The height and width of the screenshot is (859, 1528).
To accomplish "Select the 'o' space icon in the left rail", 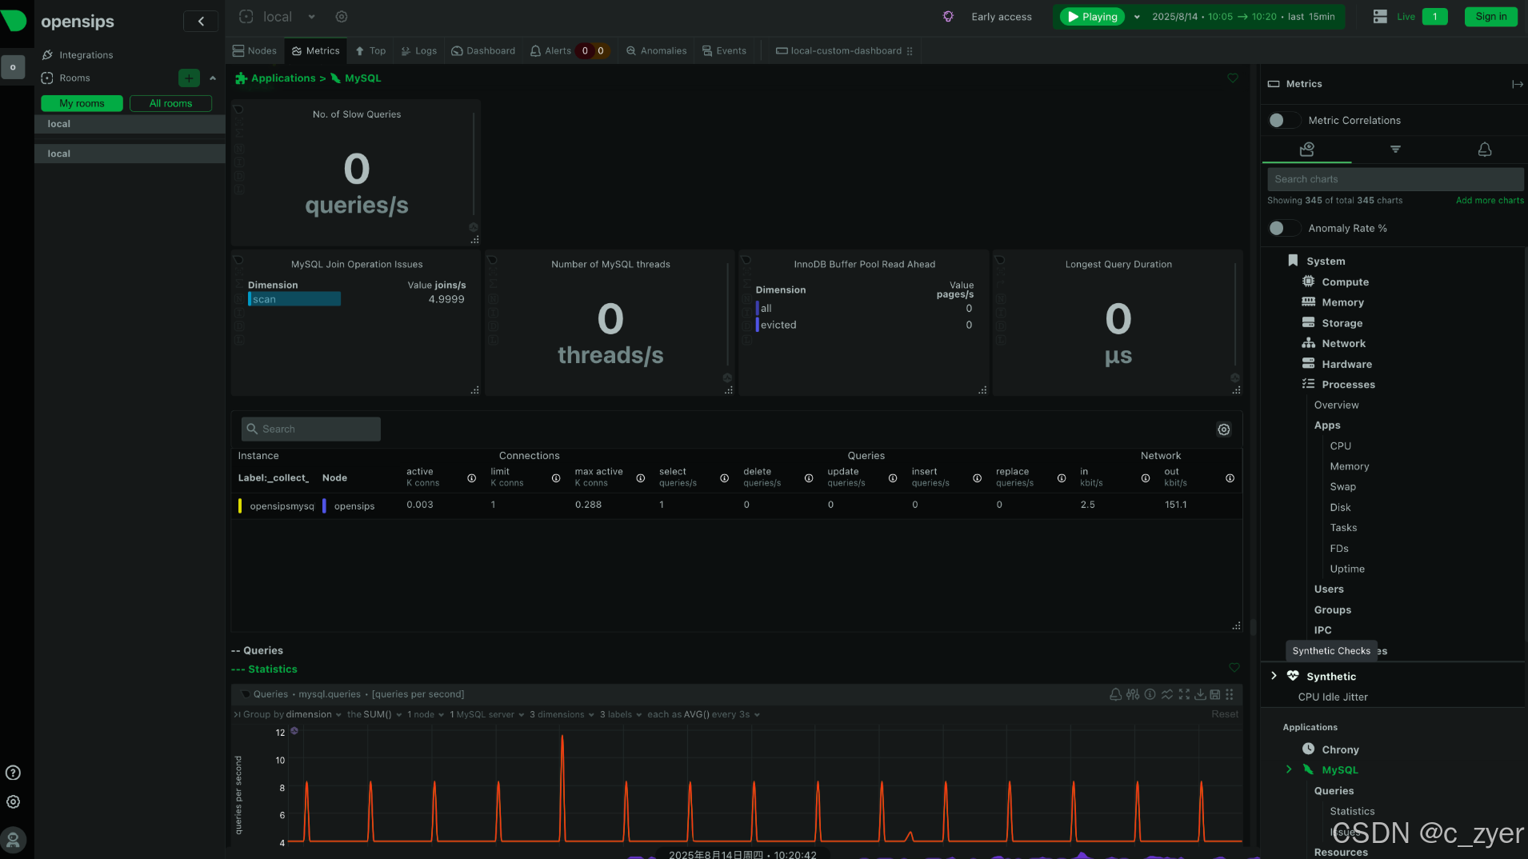I will [x=13, y=67].
